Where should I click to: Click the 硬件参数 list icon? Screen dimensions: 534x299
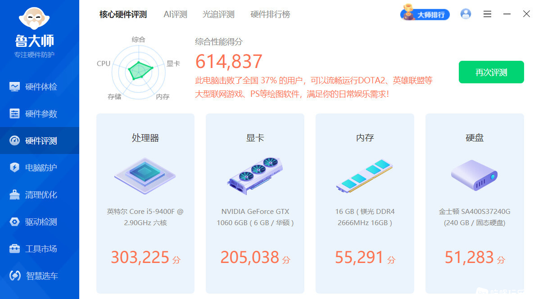point(14,114)
